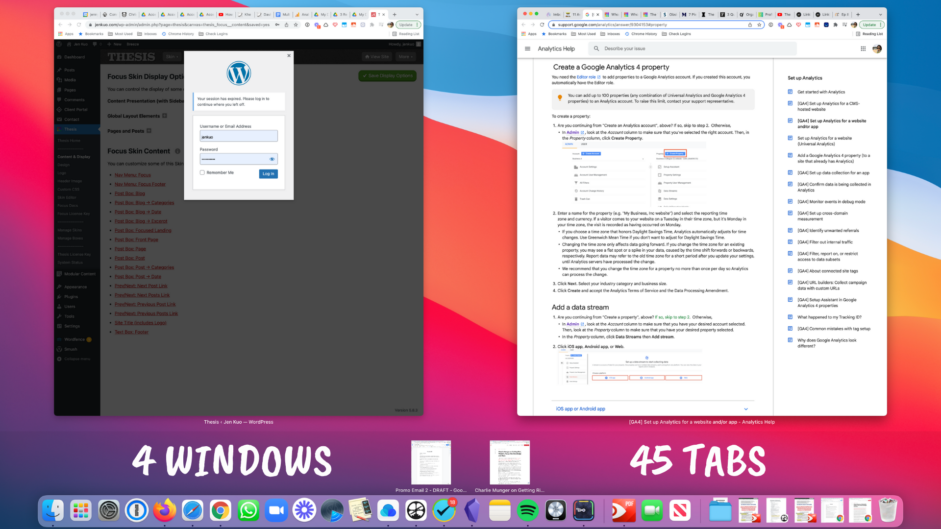The width and height of the screenshot is (941, 529).
Task: Launch 1Password from the Dock
Action: [137, 511]
